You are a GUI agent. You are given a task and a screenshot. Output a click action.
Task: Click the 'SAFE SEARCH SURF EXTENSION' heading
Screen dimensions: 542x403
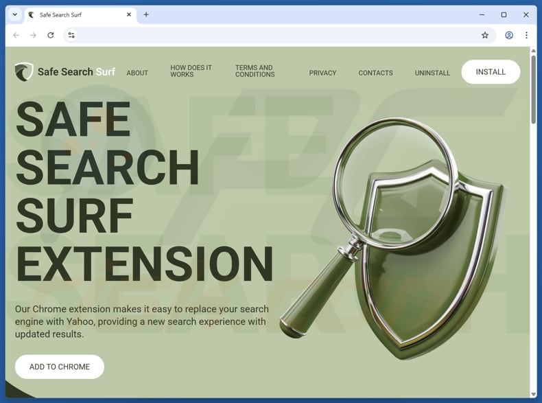click(x=145, y=191)
